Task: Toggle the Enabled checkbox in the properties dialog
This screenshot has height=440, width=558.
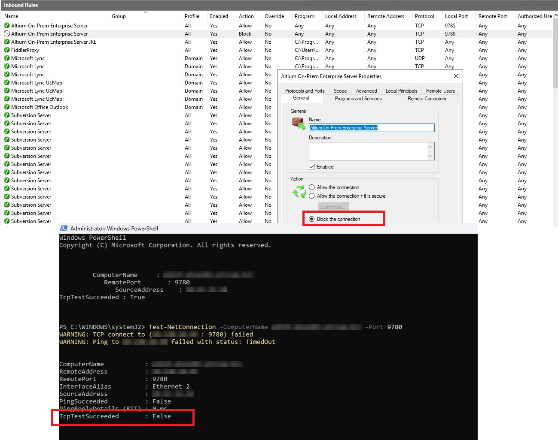Action: click(x=312, y=167)
